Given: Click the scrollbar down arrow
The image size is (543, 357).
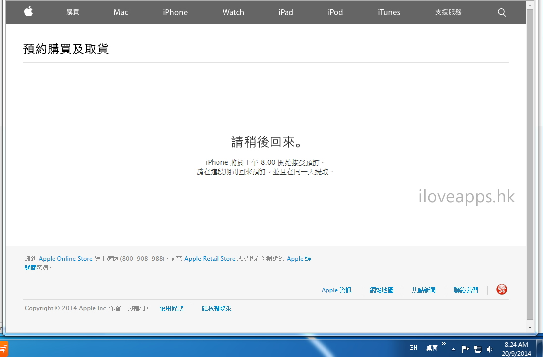Looking at the screenshot, I should coord(530,327).
